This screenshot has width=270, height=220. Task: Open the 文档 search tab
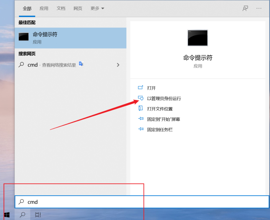61,9
